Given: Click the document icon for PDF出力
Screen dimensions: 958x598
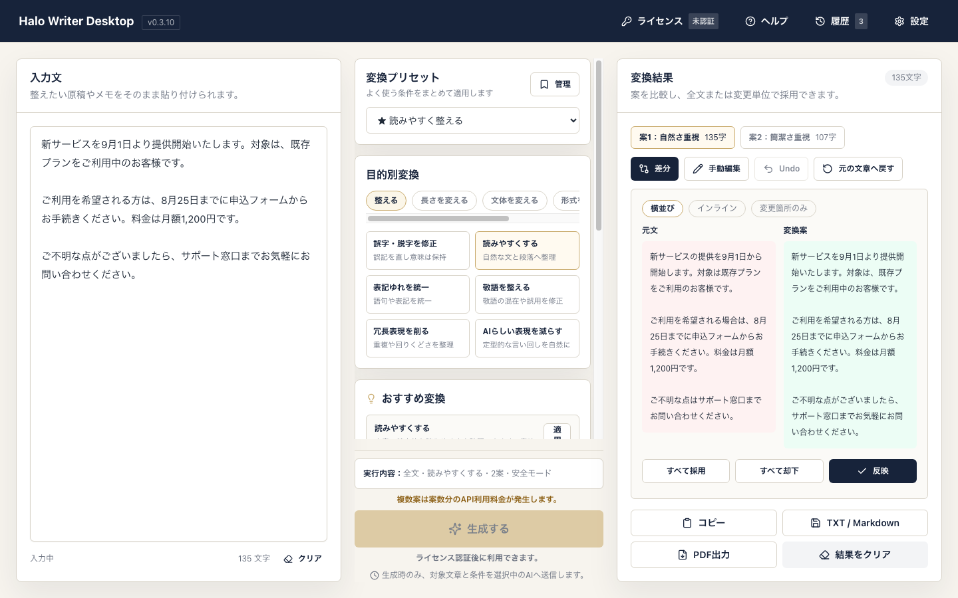Looking at the screenshot, I should [x=683, y=555].
